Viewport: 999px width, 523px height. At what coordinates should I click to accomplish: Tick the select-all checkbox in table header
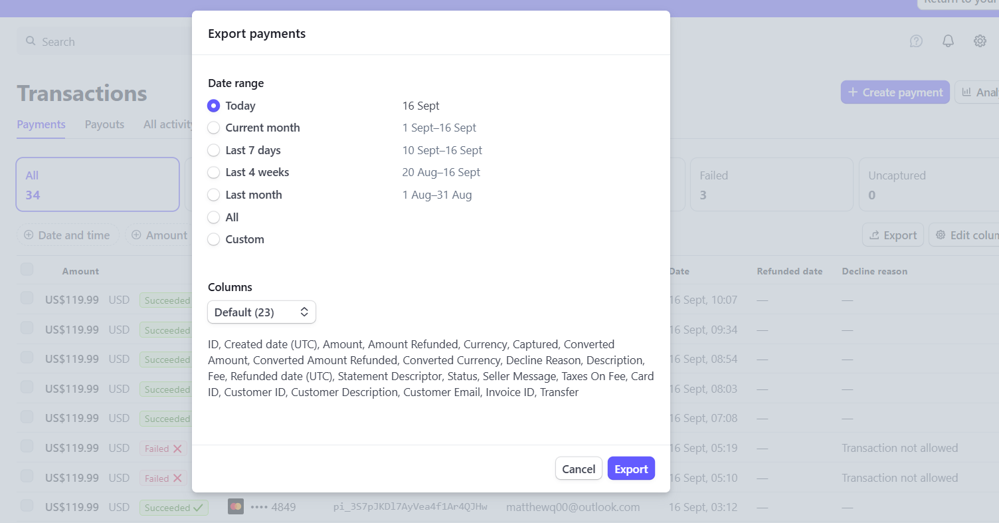click(x=27, y=269)
